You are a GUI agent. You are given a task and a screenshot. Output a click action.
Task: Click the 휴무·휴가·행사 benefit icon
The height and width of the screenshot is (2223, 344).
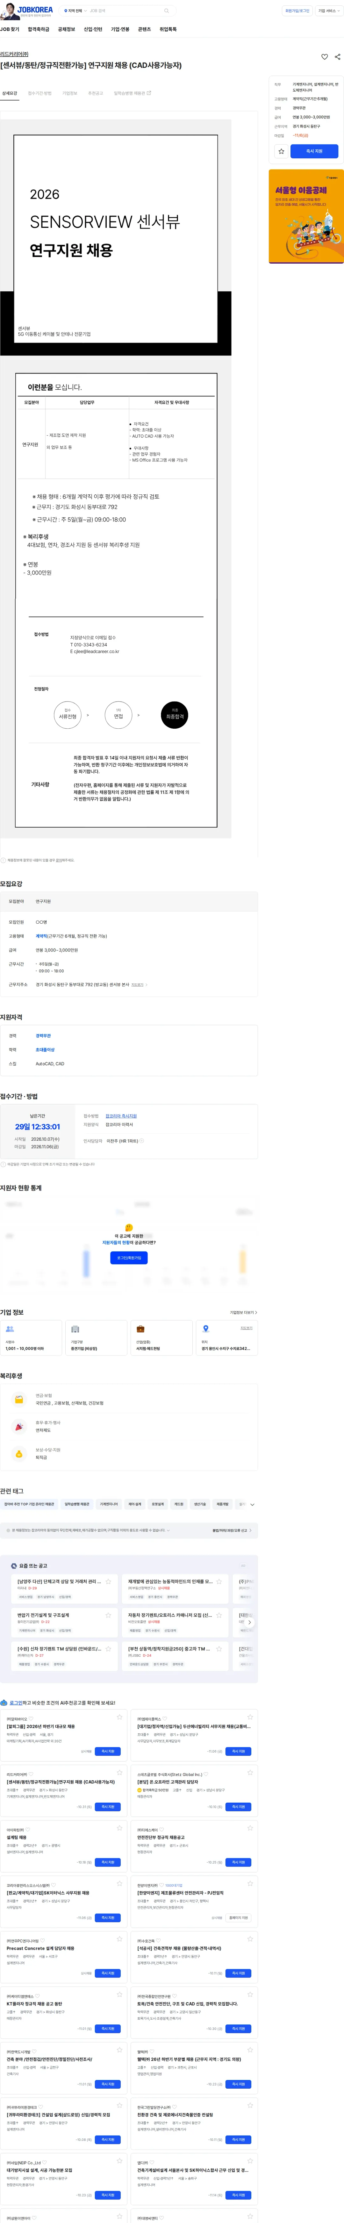(x=19, y=1427)
